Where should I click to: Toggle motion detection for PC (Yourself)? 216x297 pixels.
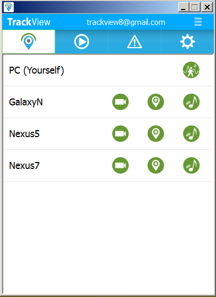[191, 70]
